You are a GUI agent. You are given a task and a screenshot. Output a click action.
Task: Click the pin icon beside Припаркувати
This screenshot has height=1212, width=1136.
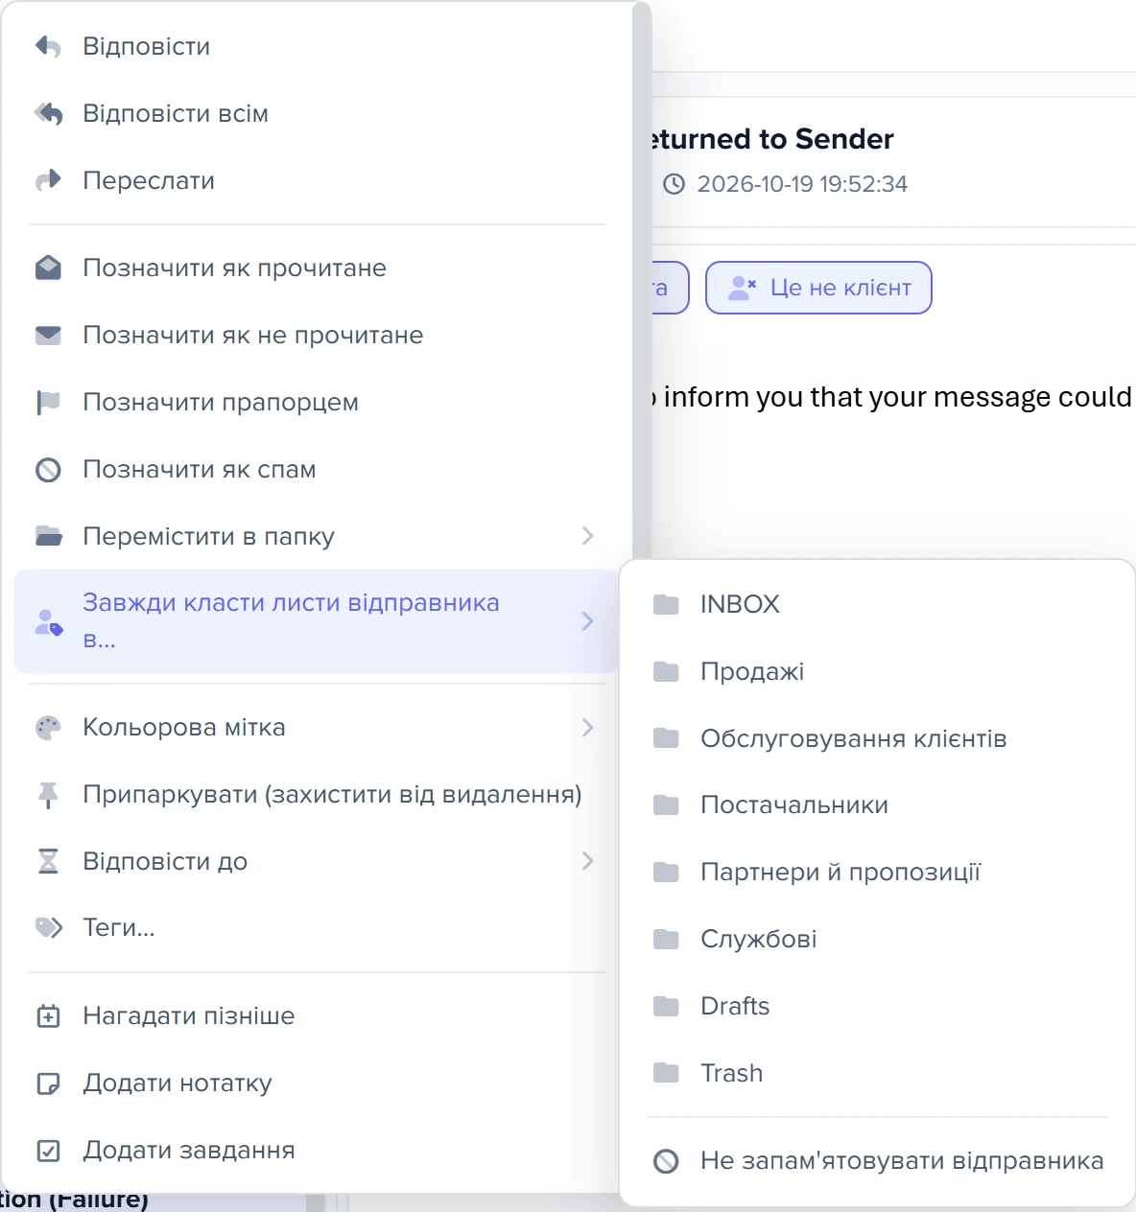click(48, 794)
